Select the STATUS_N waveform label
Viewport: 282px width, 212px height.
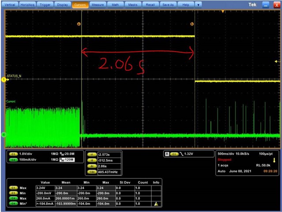coord(14,76)
